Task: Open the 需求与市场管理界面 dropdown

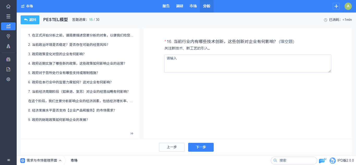Action: (x=41, y=161)
